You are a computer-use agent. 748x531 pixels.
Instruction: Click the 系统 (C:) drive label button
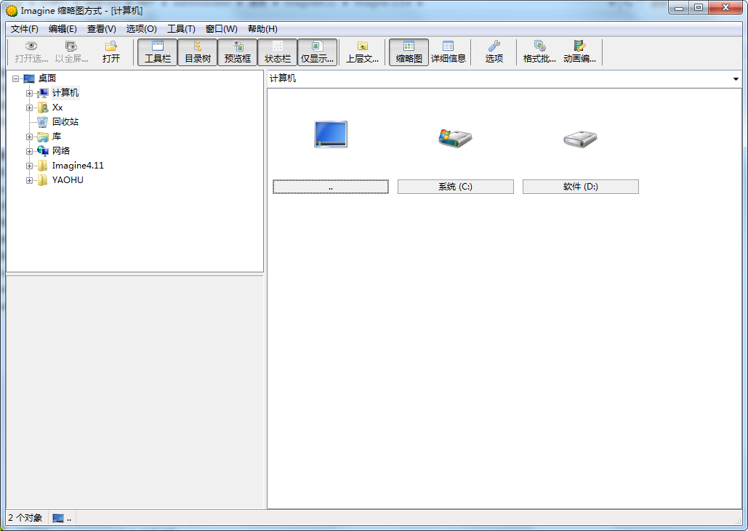tap(455, 187)
